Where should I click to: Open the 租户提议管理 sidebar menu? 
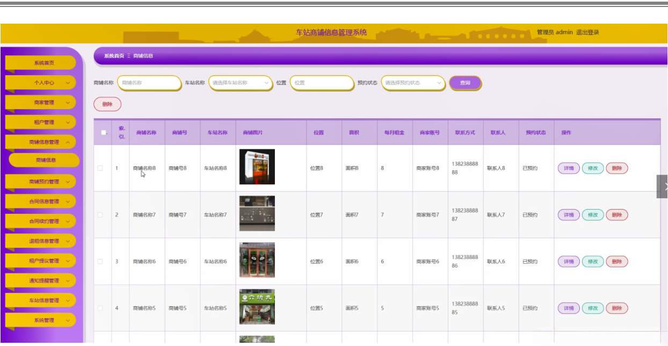pos(41,261)
